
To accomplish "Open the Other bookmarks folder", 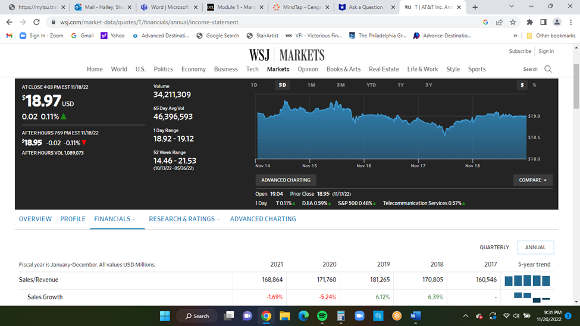I will pyautogui.click(x=551, y=36).
